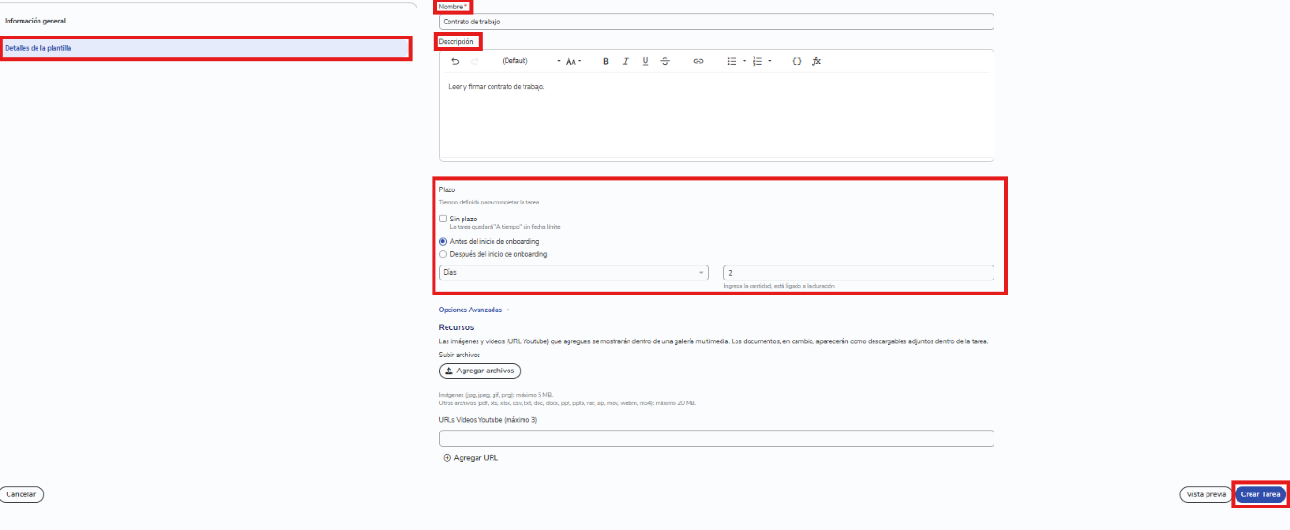
Task: Insert a code block with braces icon
Action: coord(797,61)
